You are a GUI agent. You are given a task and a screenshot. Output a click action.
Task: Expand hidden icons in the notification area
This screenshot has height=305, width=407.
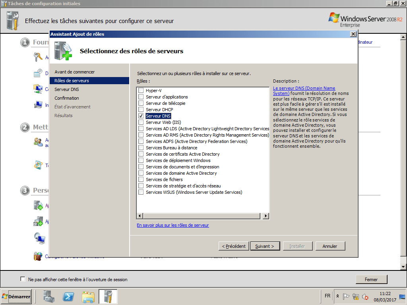click(337, 296)
